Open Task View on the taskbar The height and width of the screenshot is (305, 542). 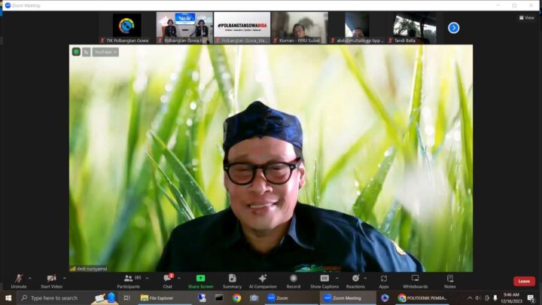pyautogui.click(x=127, y=297)
